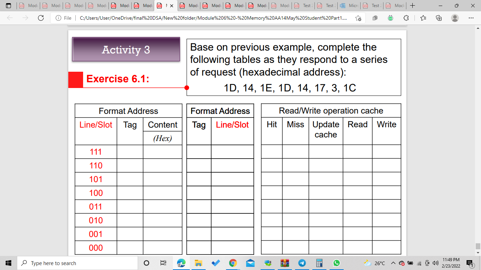The height and width of the screenshot is (270, 481).
Task: View site information for the file URL
Action: tap(64, 18)
